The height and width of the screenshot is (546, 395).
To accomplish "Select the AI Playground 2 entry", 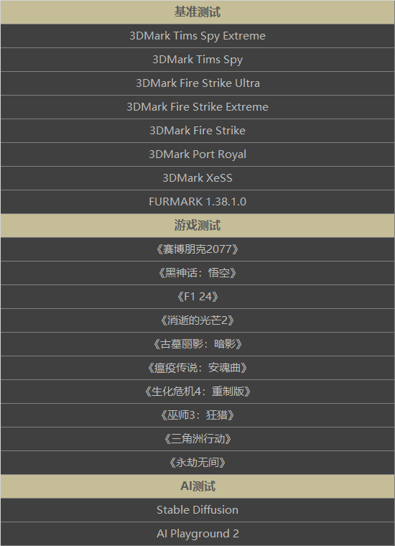I will [x=197, y=534].
